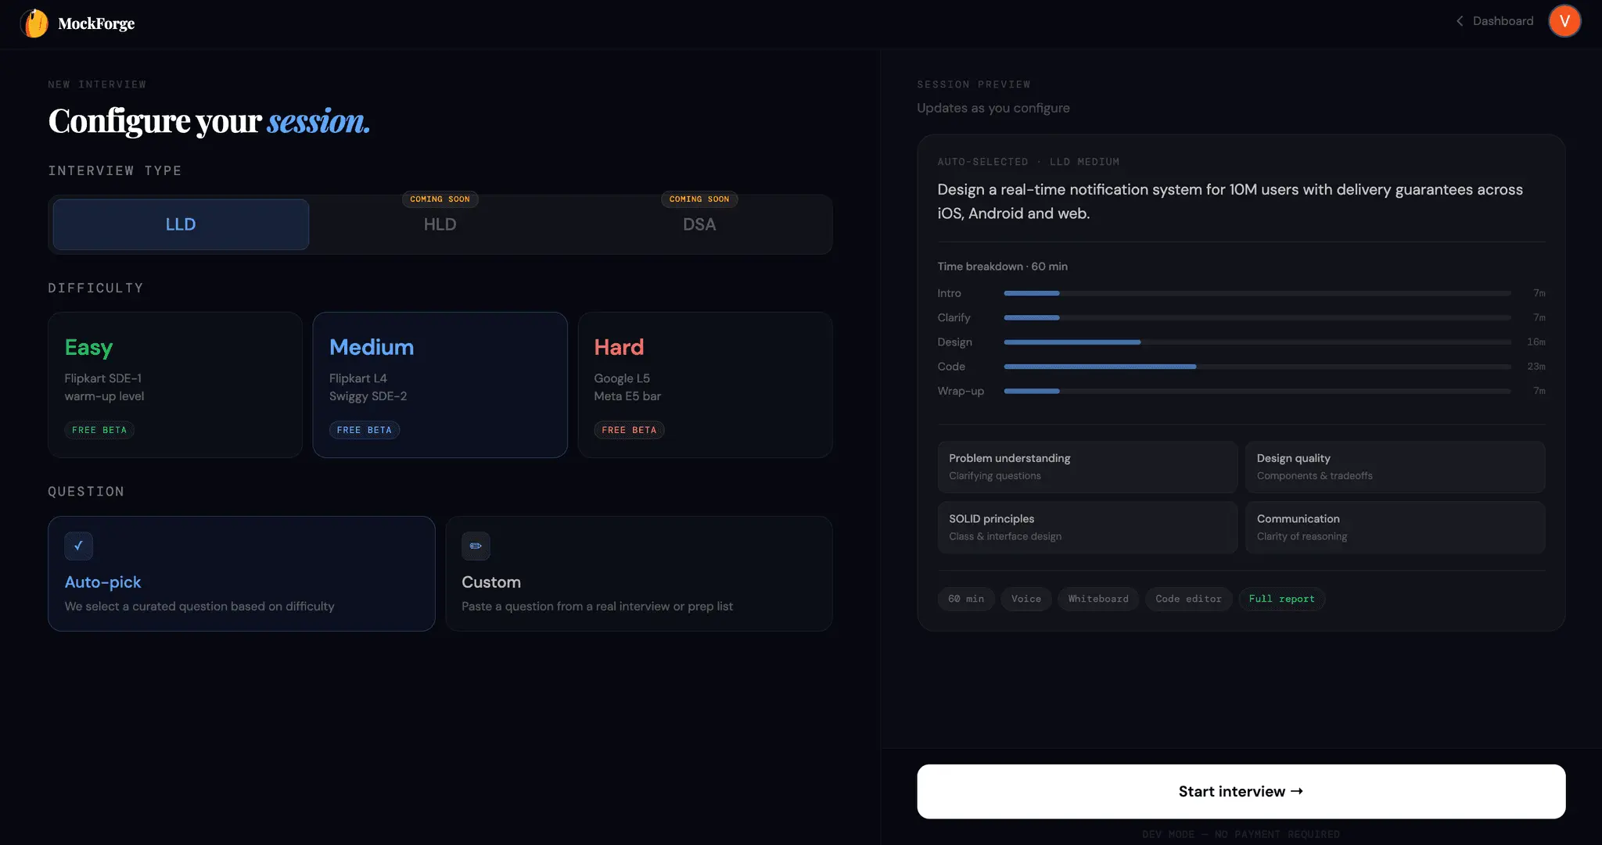Click the MockForge logo icon
Image resolution: width=1602 pixels, height=845 pixels.
[34, 23]
